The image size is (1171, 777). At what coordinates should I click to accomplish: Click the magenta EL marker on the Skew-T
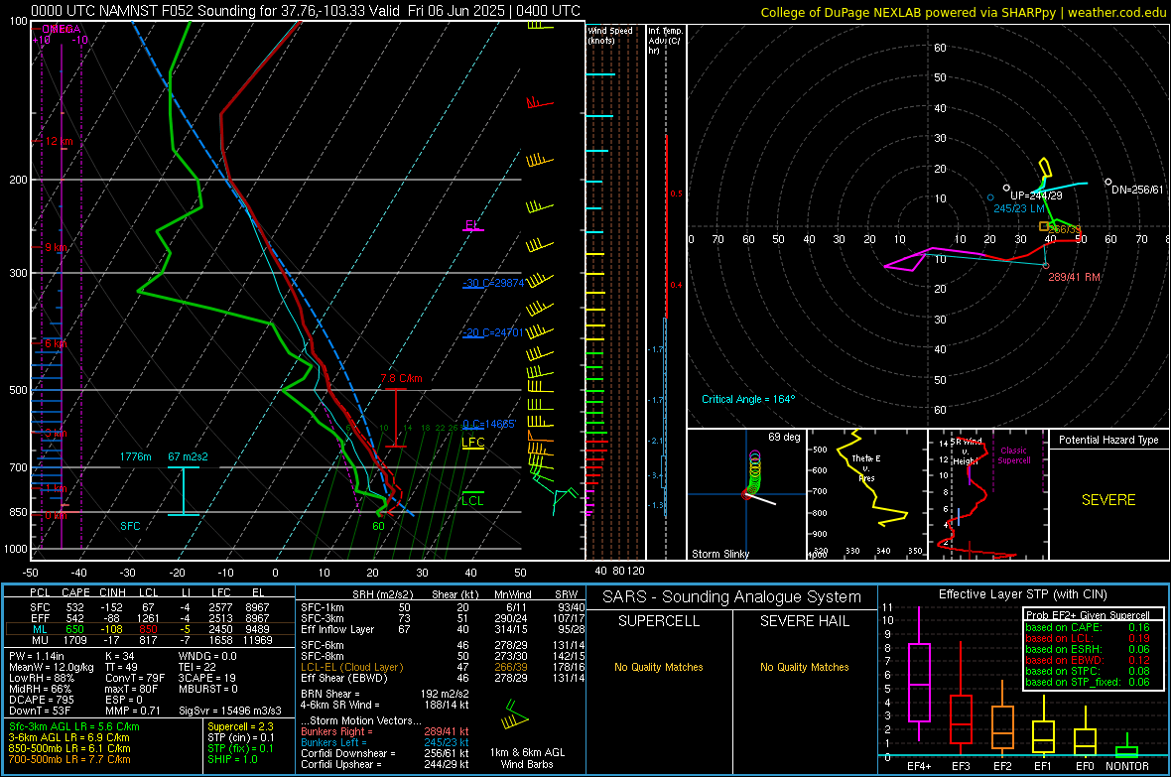pyautogui.click(x=472, y=225)
